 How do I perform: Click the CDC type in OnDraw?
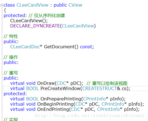click(61, 83)
